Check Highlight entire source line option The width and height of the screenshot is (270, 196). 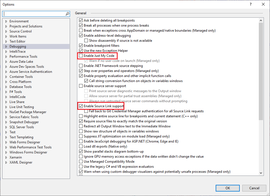tap(81, 116)
